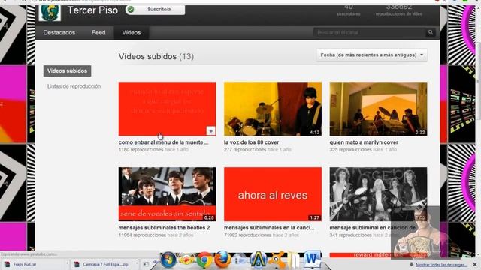Launch Google Chrome from the dock
Viewport: 481px width, 270px height.
pos(204,260)
